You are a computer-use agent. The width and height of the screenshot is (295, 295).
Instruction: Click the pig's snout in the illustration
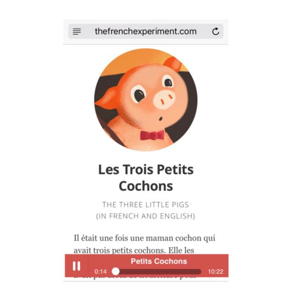(x=164, y=100)
